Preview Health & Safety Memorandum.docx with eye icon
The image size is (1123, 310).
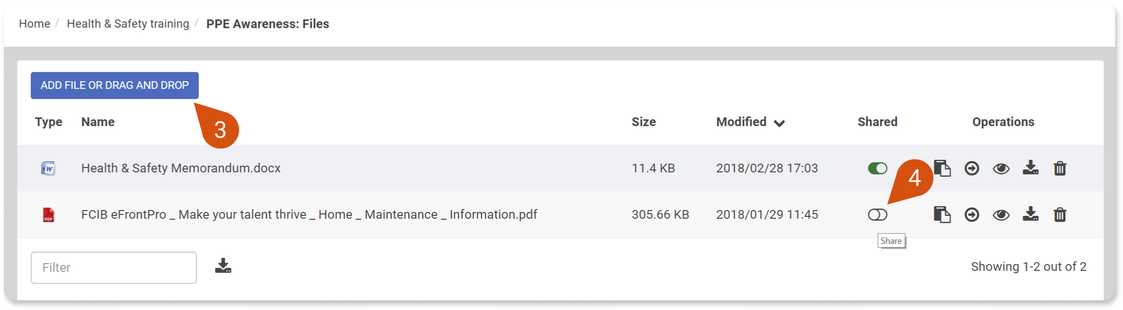pyautogui.click(x=1001, y=169)
